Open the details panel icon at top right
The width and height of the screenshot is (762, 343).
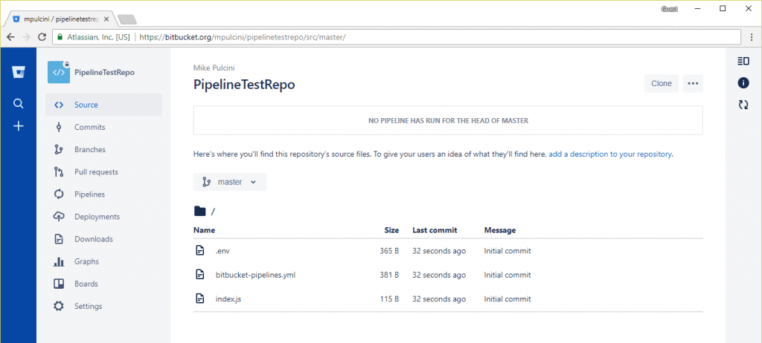[743, 61]
